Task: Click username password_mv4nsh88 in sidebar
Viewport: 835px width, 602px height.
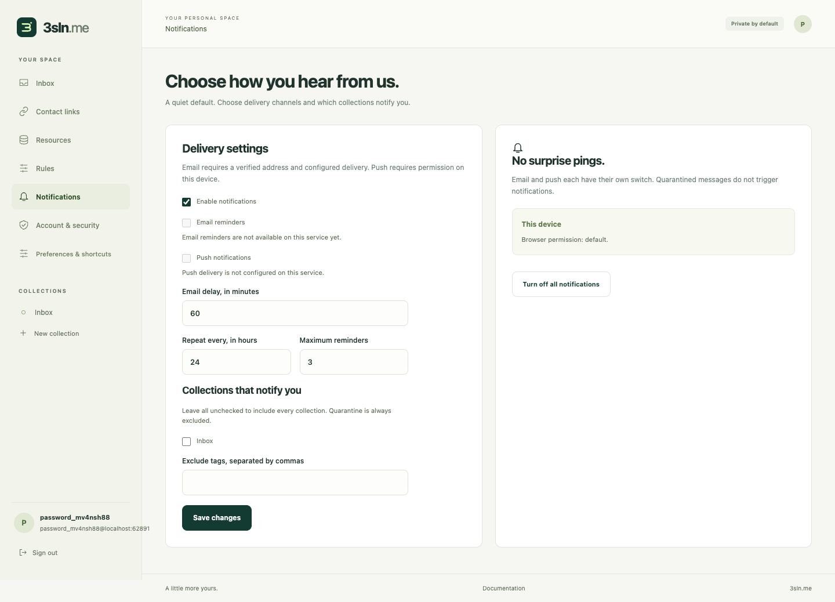Action: (75, 517)
